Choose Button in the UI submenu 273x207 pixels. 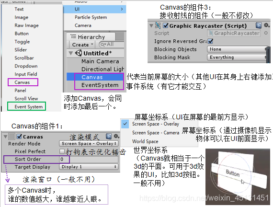[22, 34]
